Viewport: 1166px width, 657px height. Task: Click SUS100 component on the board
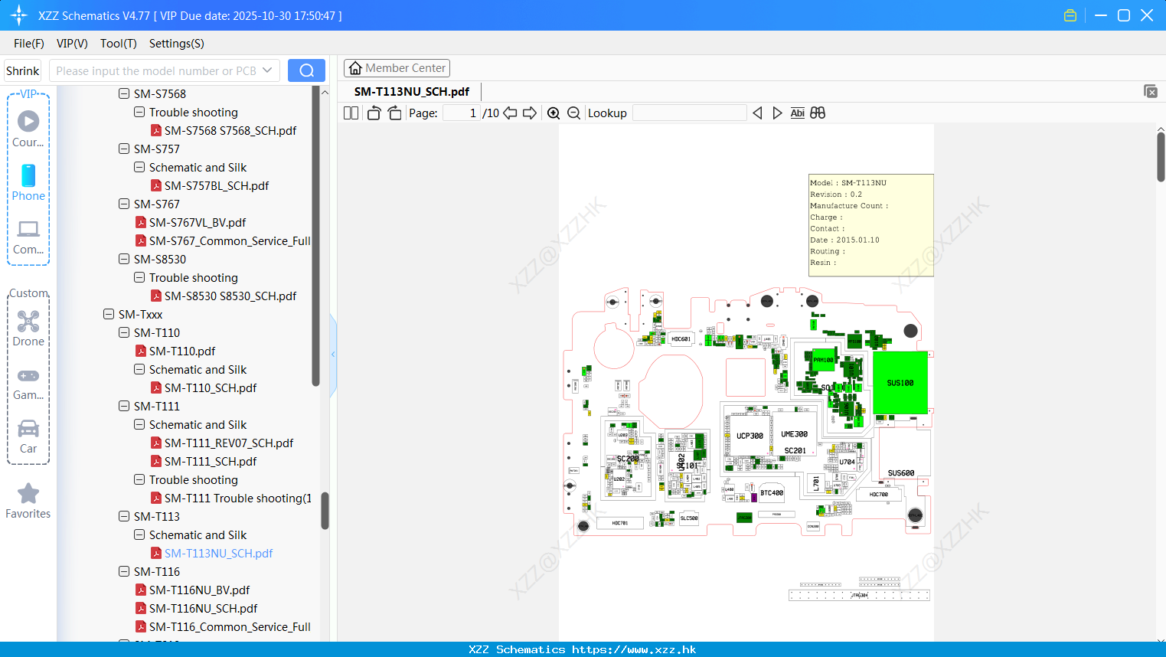point(900,383)
